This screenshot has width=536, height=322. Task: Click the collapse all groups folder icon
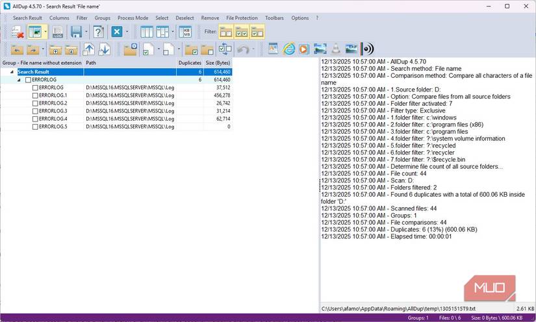(x=71, y=49)
